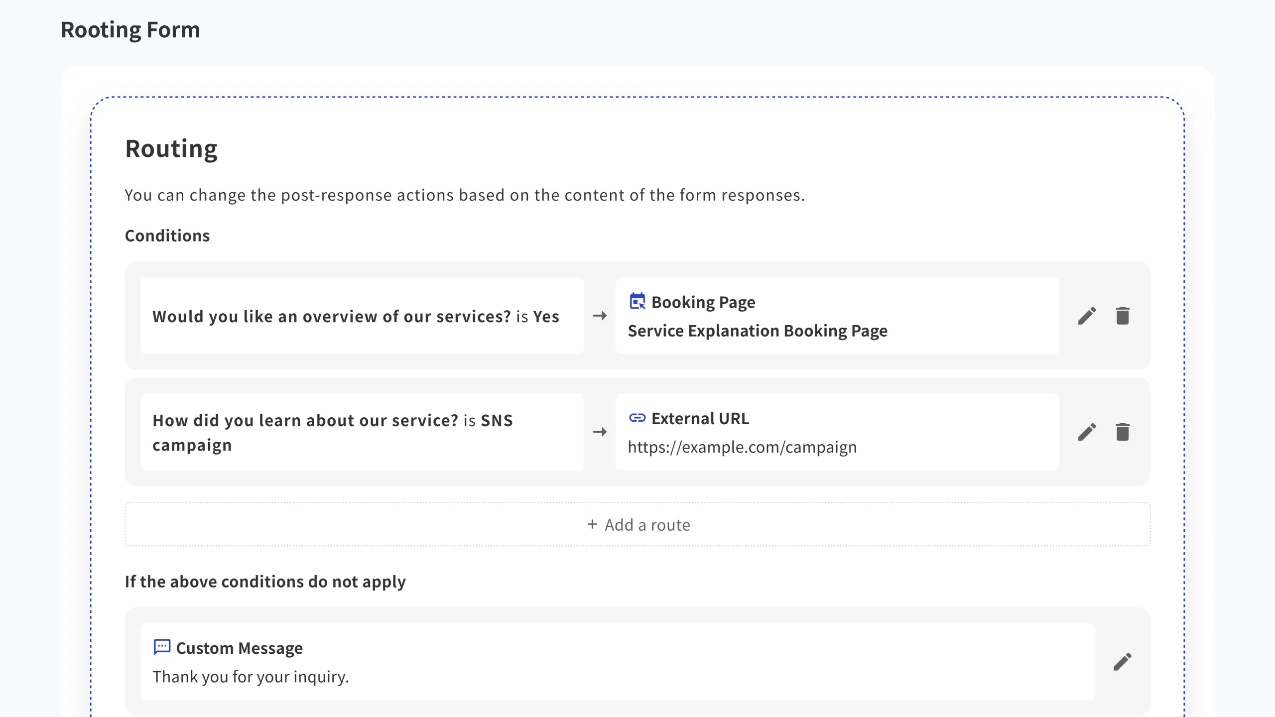Image resolution: width=1275 pixels, height=717 pixels.
Task: Click the Conditions label
Action: pos(167,236)
